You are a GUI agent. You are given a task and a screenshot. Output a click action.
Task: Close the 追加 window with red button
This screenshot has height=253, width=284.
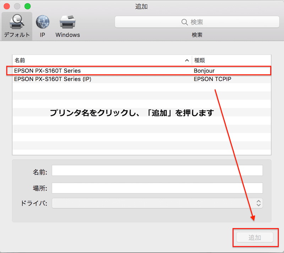(x=7, y=6)
